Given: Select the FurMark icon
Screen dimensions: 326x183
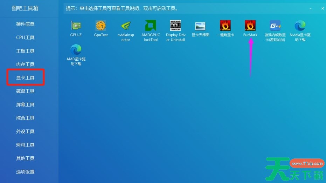Looking at the screenshot, I should (x=250, y=25).
